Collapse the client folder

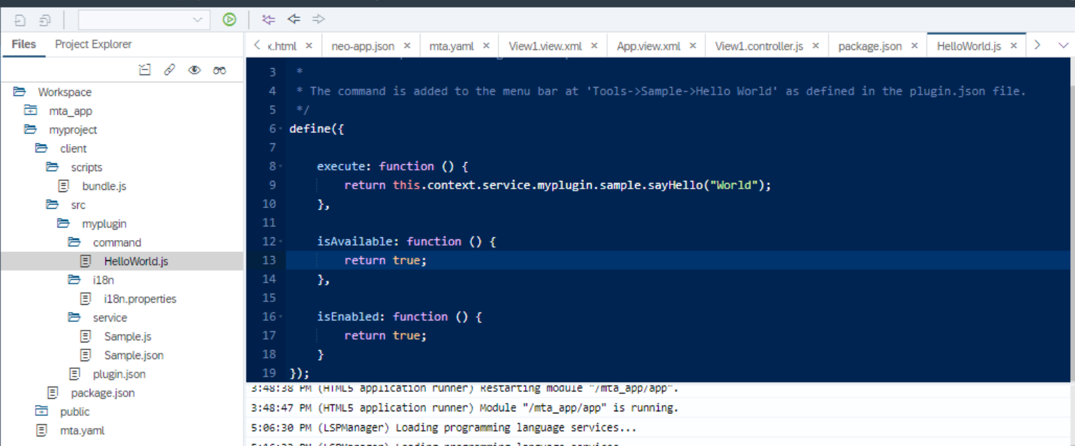(42, 148)
